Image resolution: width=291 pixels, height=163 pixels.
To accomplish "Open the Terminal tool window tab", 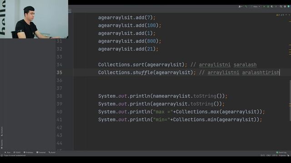I will coord(41,153).
